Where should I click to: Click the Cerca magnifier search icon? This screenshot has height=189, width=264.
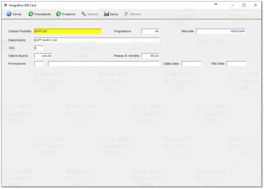[9, 14]
